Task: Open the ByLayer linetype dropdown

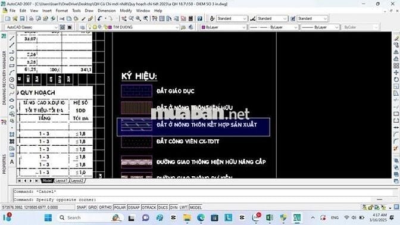Action: 273,27
